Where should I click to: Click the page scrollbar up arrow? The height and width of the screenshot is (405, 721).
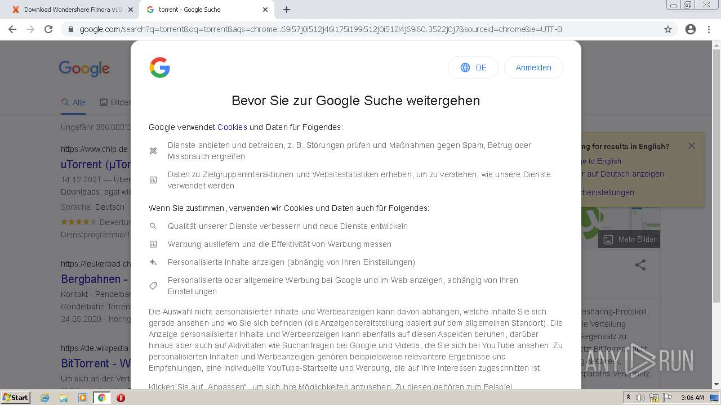[x=716, y=45]
